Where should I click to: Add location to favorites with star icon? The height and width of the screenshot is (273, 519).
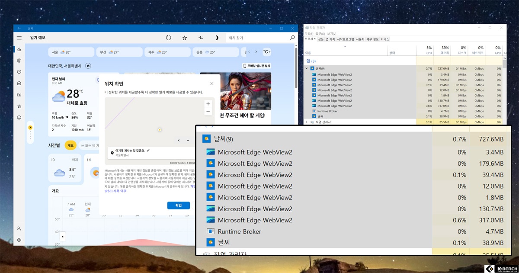click(185, 38)
